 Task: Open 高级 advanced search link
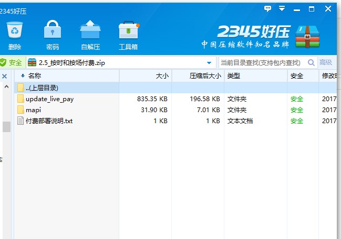[x=326, y=62]
